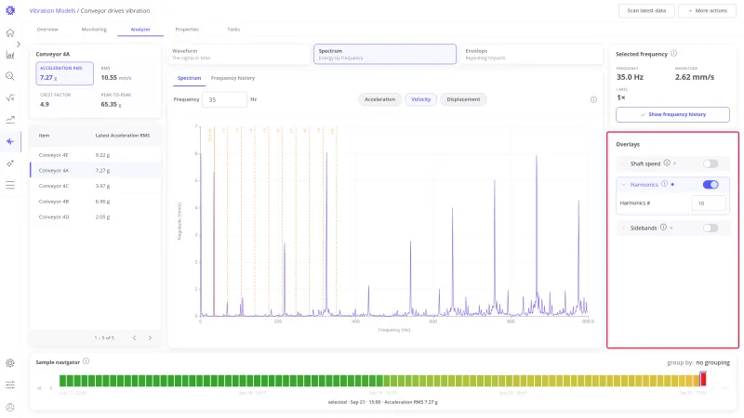Image resolution: width=744 pixels, height=418 pixels.
Task: Select the Displacement unit pill
Action: coord(463,99)
